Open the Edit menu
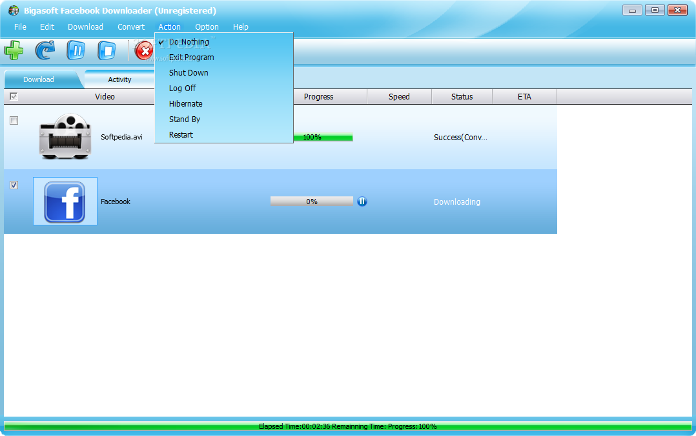The image size is (696, 436). tap(47, 26)
